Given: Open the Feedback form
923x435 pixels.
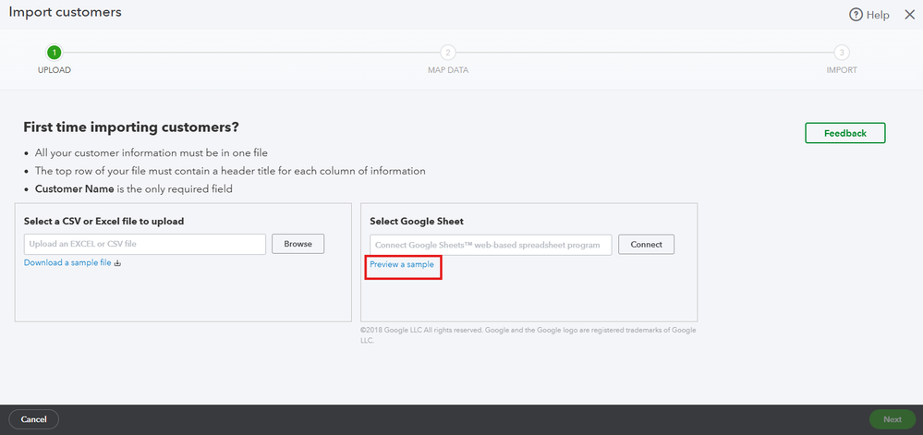Looking at the screenshot, I should click(844, 133).
